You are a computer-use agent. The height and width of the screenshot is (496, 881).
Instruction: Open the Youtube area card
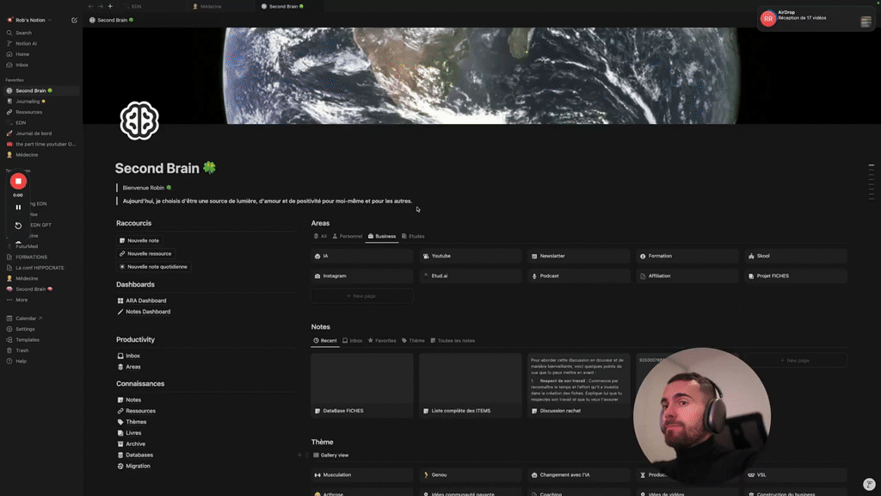point(471,256)
